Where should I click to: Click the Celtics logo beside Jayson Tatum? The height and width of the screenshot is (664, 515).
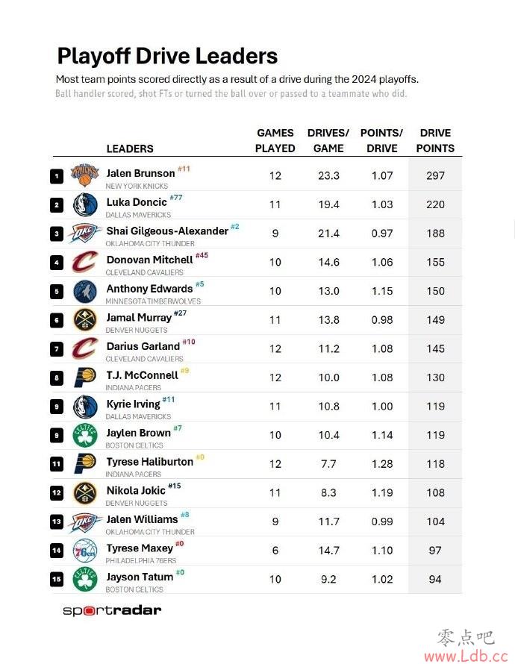pos(84,579)
